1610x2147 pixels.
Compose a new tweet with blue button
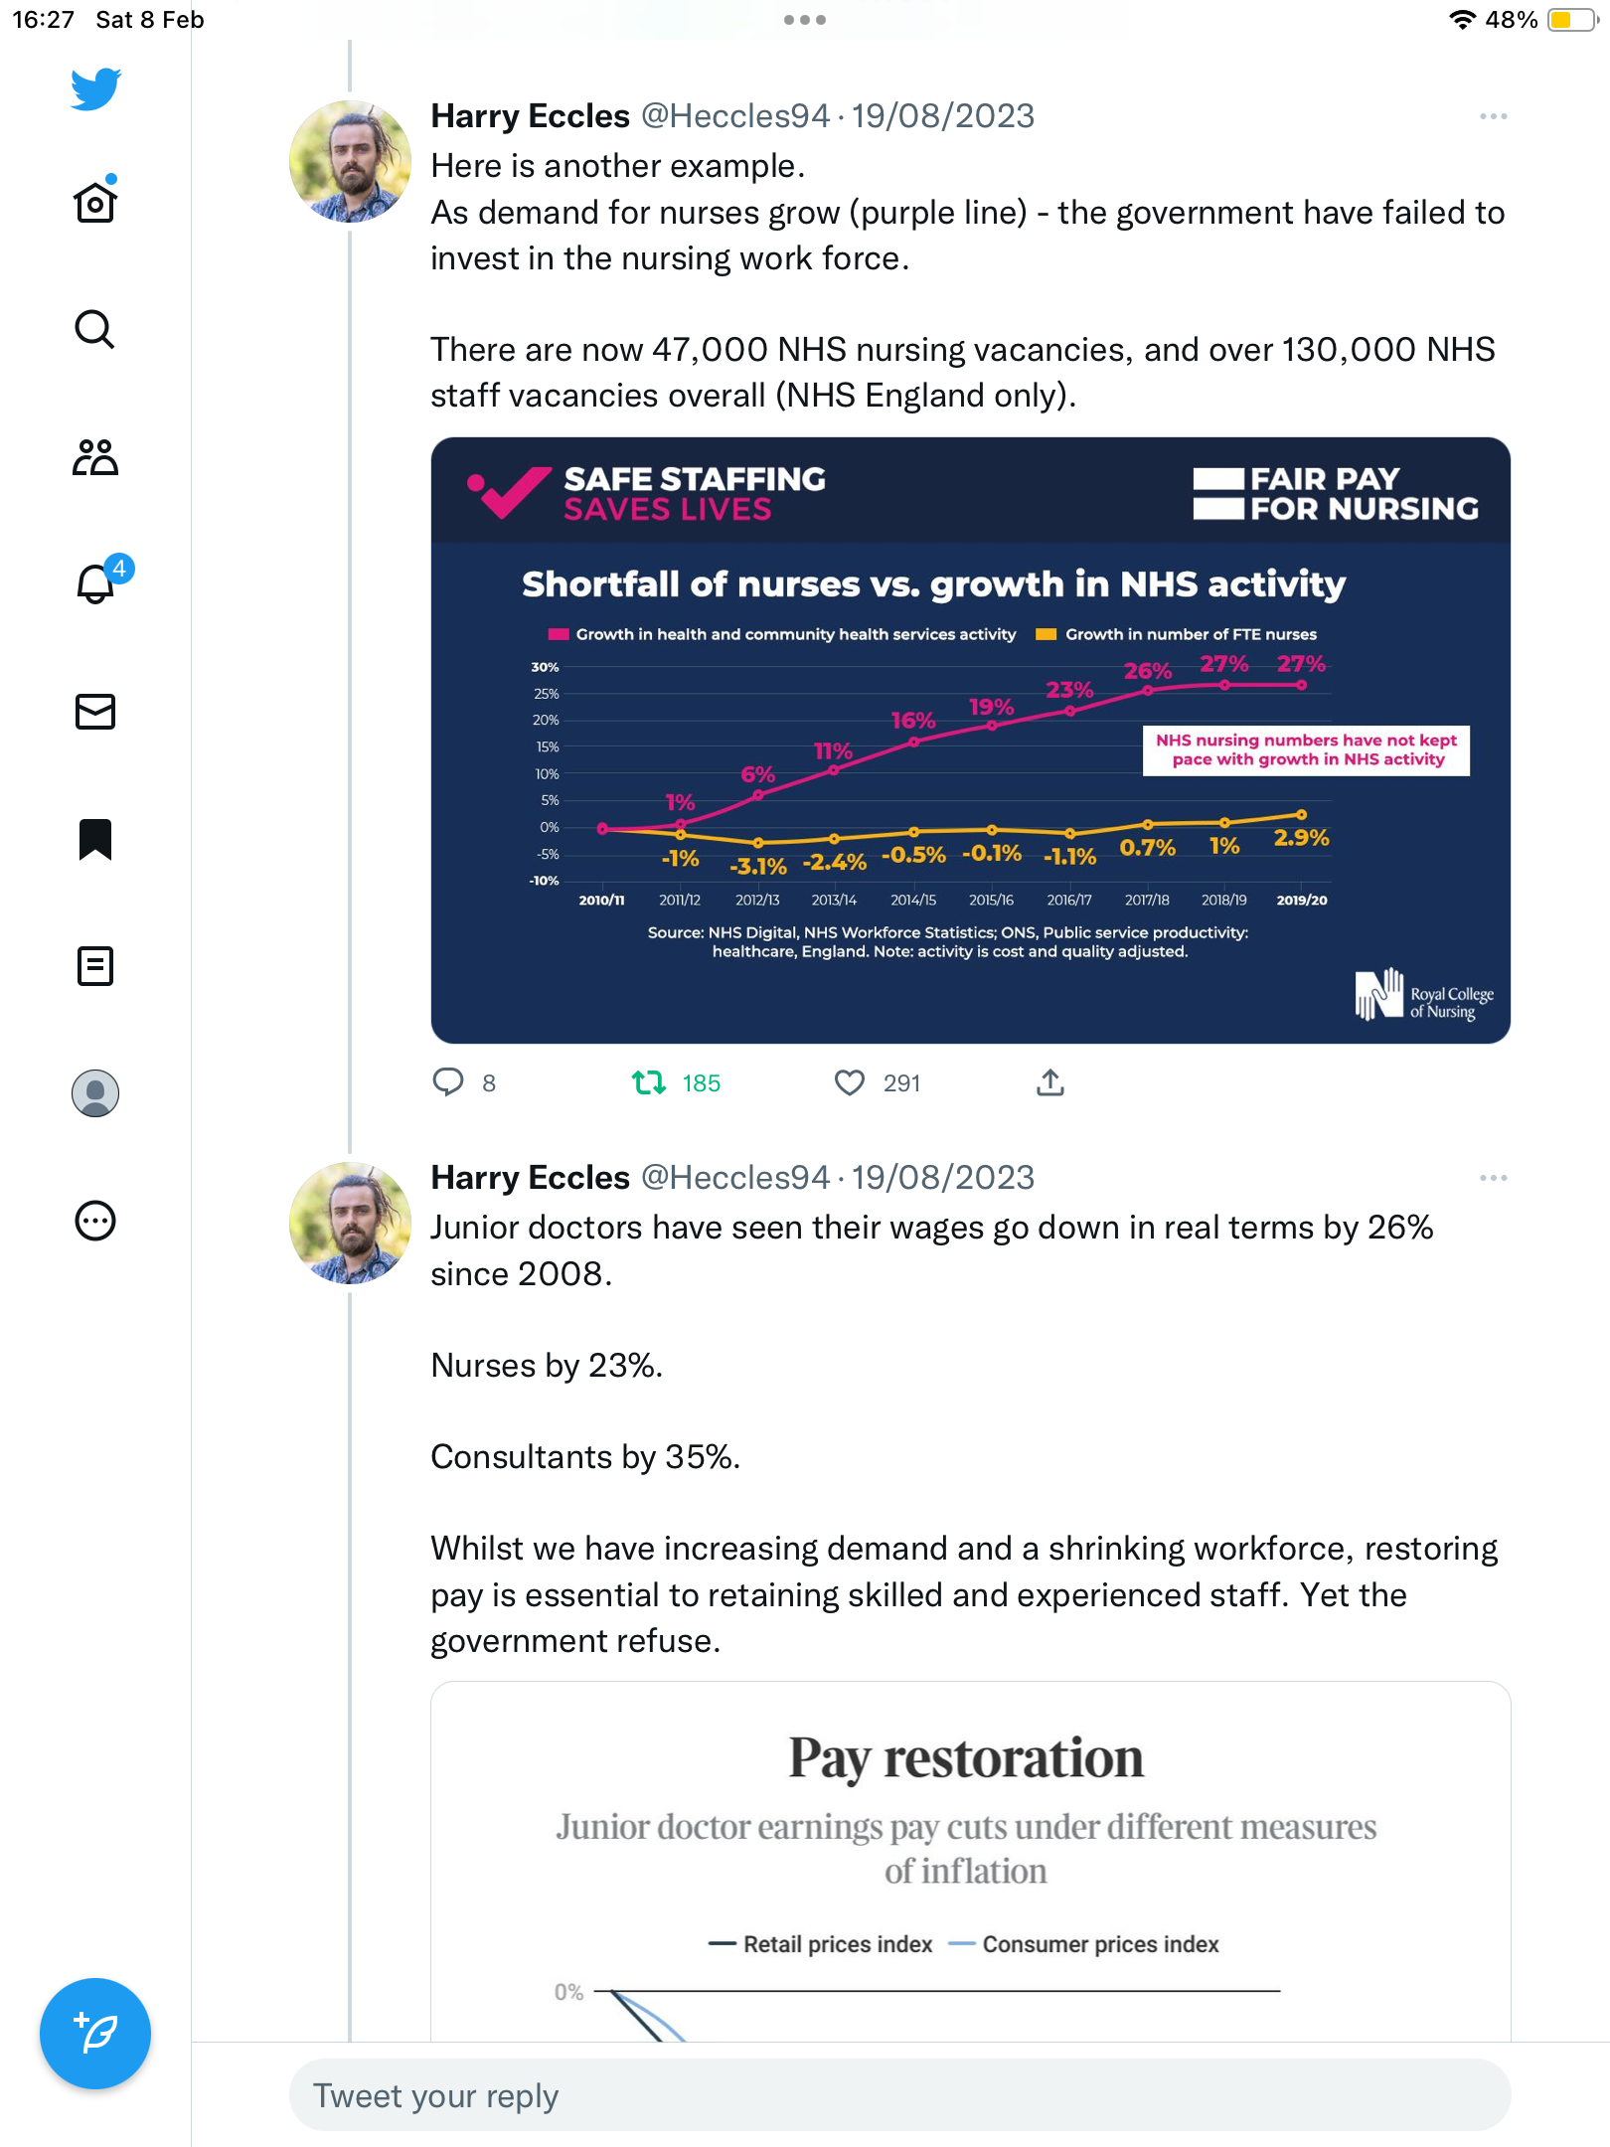(x=95, y=2034)
